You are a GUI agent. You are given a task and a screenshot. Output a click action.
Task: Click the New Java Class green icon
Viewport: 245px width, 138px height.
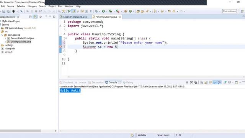point(130,11)
